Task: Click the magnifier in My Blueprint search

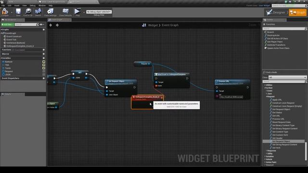Action: (x=38, y=25)
